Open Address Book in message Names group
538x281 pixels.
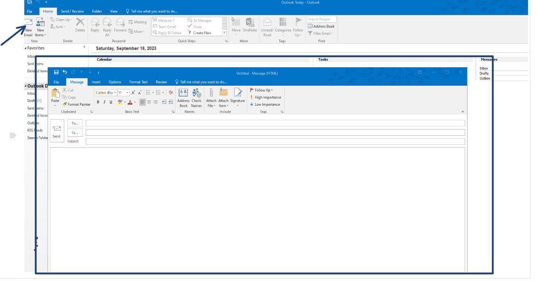click(x=183, y=98)
